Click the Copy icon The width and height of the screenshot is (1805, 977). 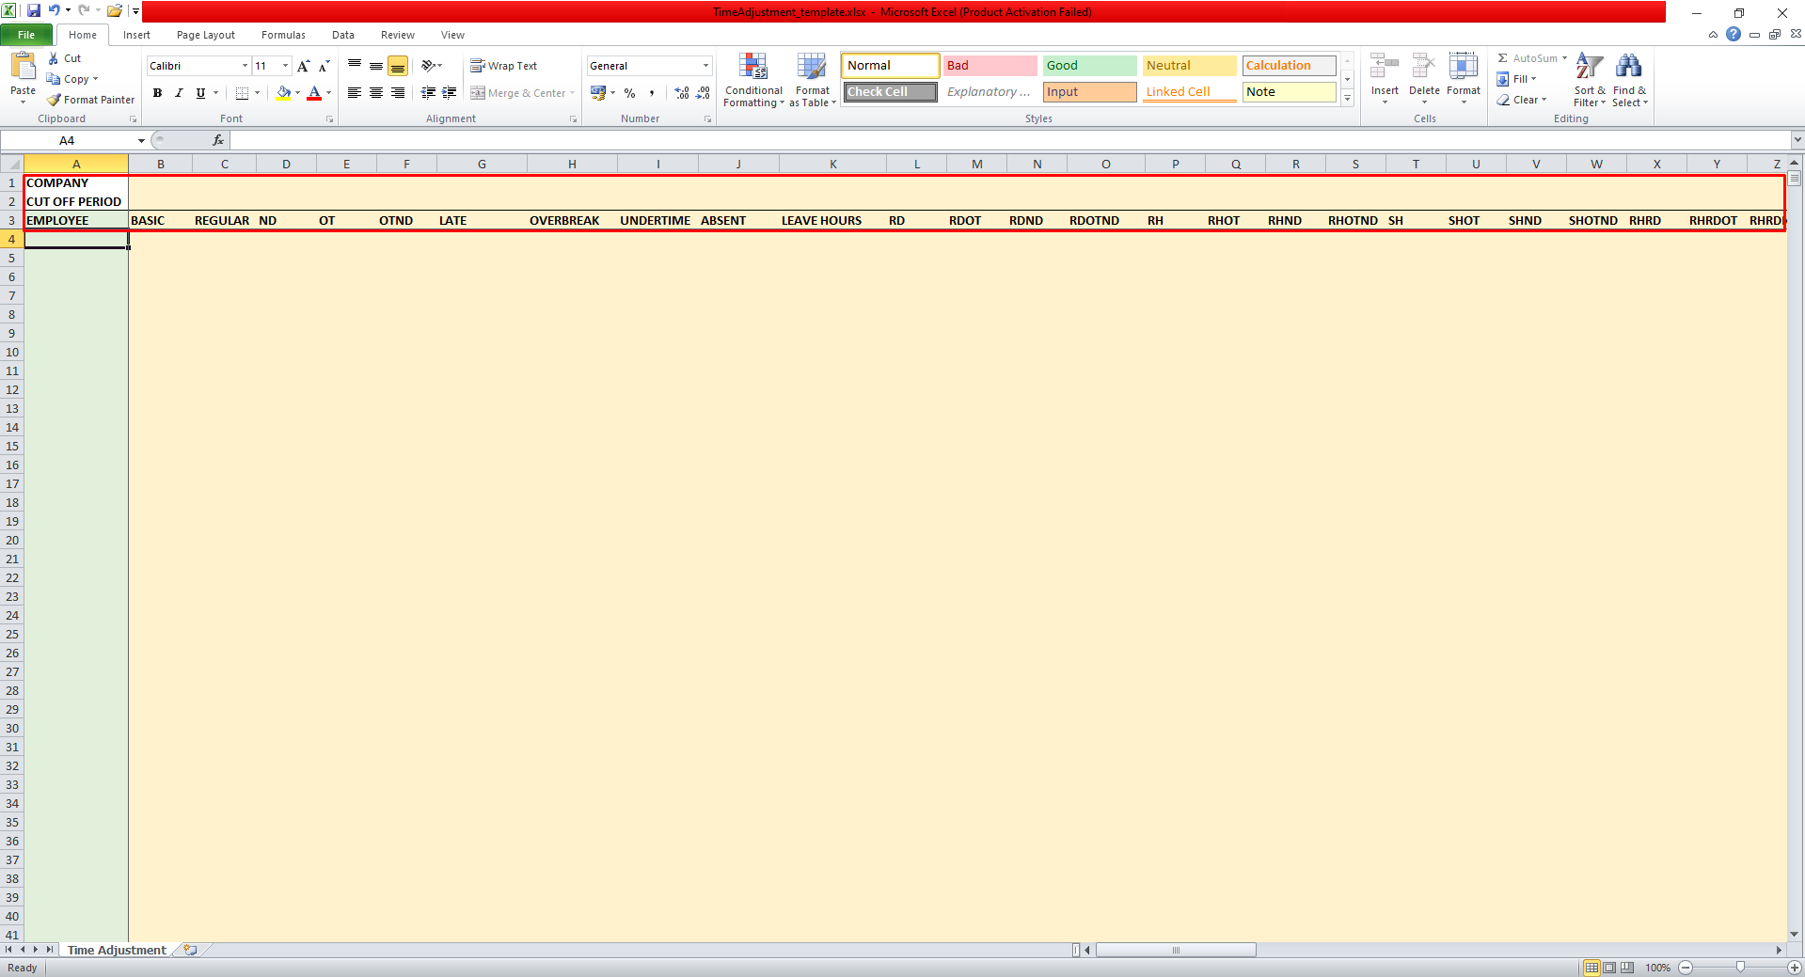pyautogui.click(x=54, y=79)
